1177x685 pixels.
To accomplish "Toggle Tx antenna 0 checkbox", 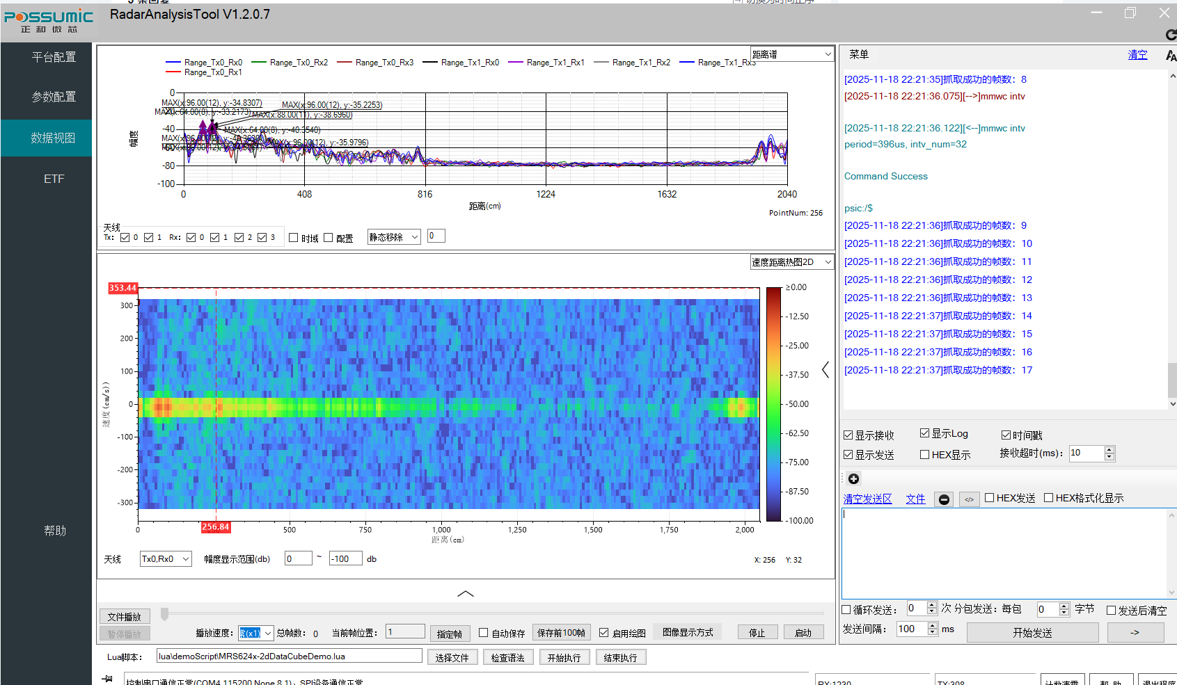I will click(x=125, y=237).
